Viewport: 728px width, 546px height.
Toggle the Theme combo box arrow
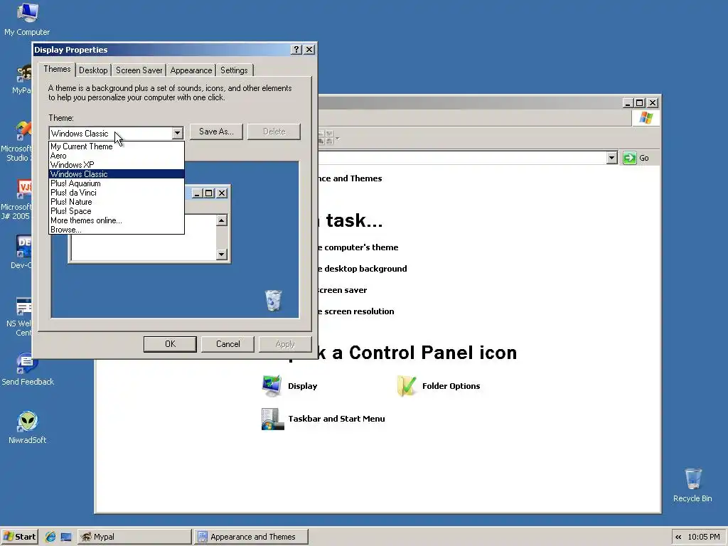(x=177, y=133)
